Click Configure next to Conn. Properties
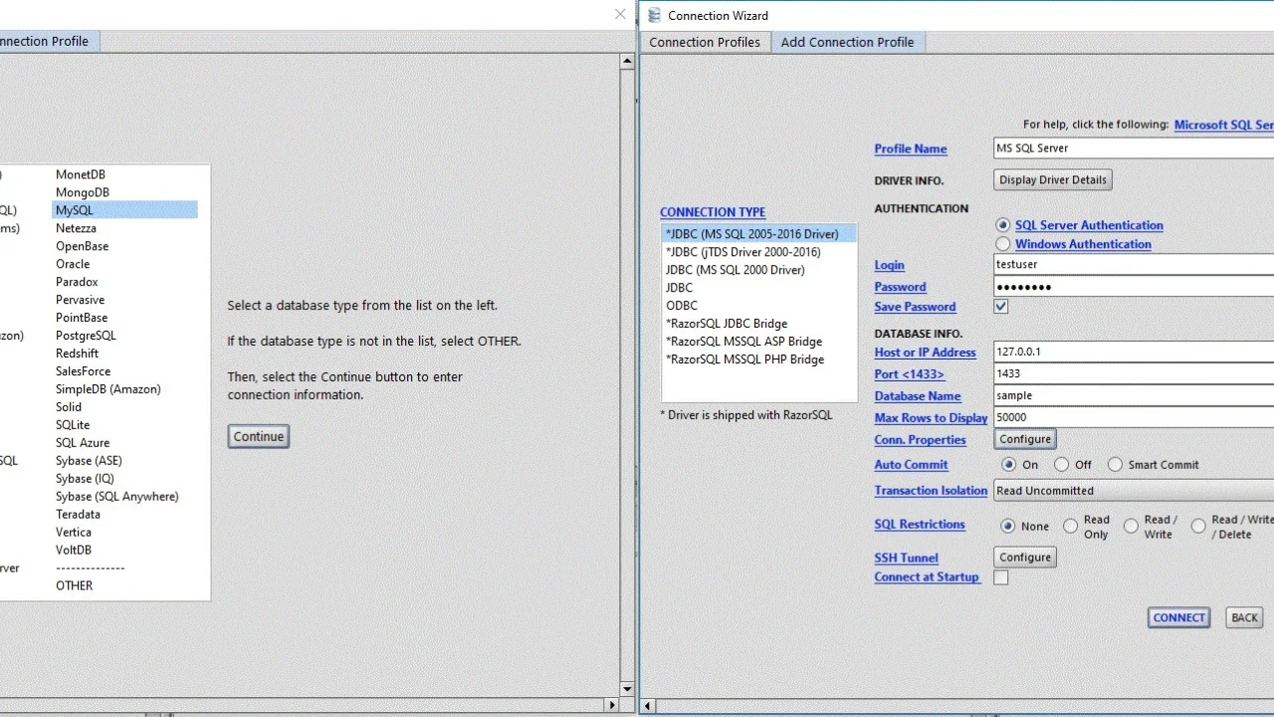The width and height of the screenshot is (1274, 717). [x=1025, y=439]
